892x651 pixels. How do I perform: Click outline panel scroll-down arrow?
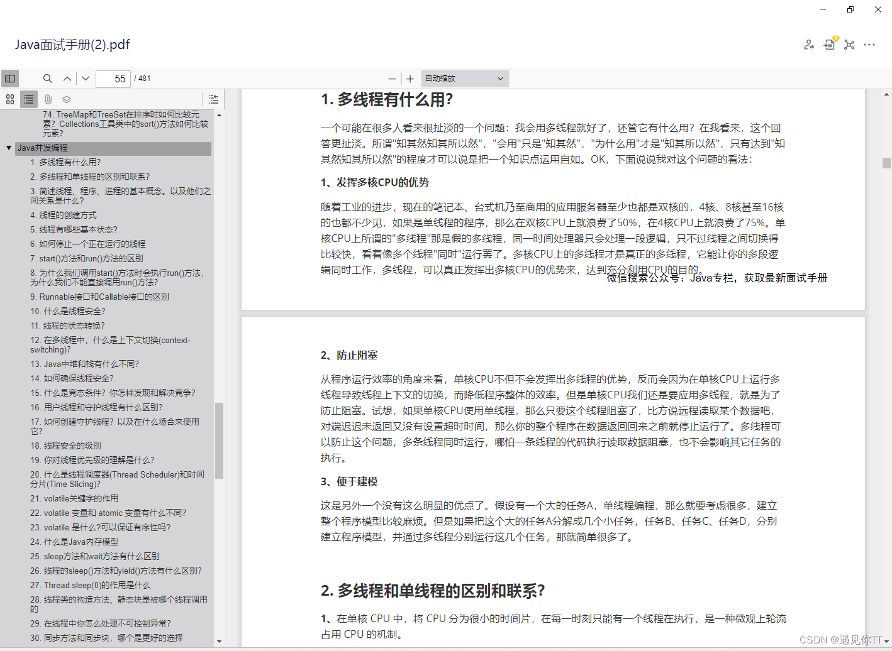point(219,642)
